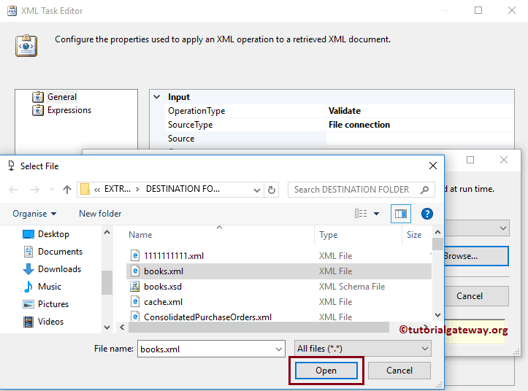Click the Downloads arrow icon
Screen dimensions: 528x391
click(x=28, y=269)
